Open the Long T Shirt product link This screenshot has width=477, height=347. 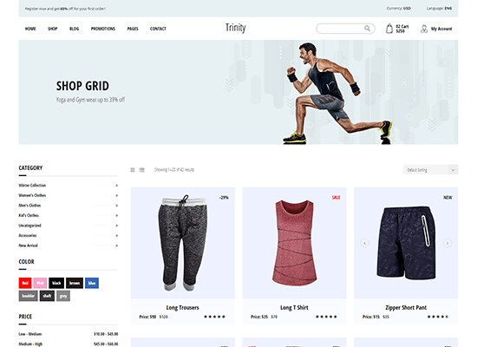[294, 308]
